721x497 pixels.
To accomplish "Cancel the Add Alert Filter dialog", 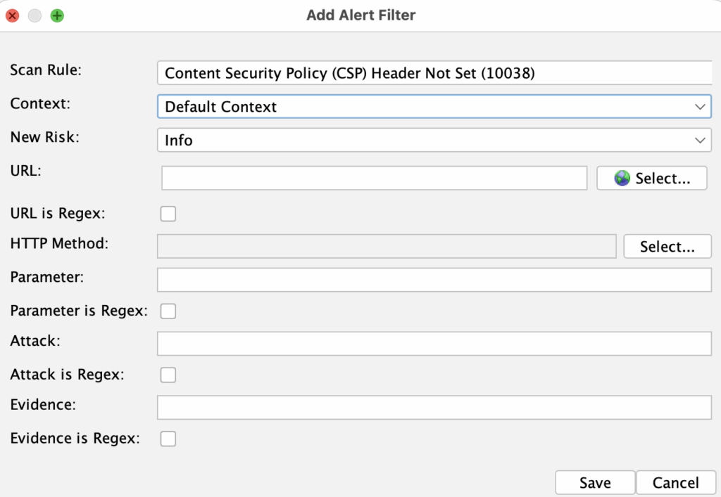I will [675, 482].
